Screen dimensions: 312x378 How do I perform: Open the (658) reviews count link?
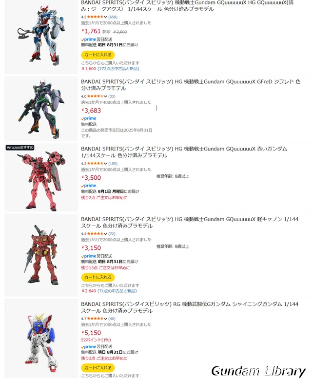(x=113, y=17)
